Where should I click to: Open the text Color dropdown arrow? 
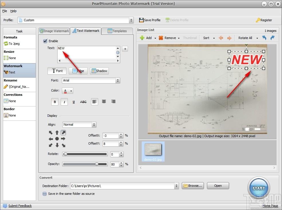click(x=71, y=91)
